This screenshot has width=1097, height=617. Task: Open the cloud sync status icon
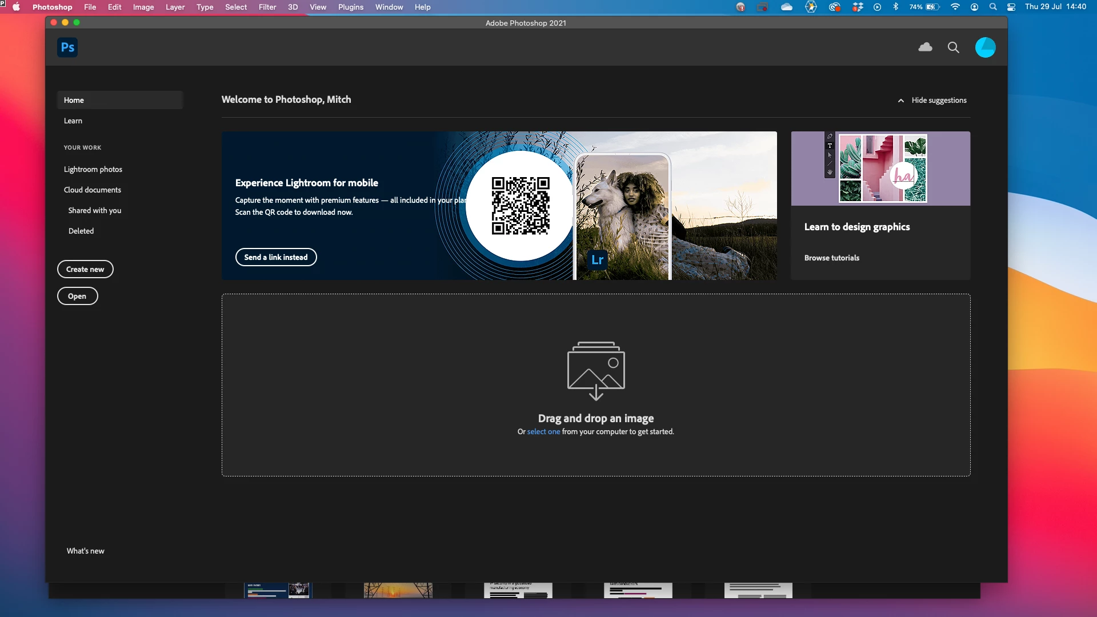tap(925, 47)
